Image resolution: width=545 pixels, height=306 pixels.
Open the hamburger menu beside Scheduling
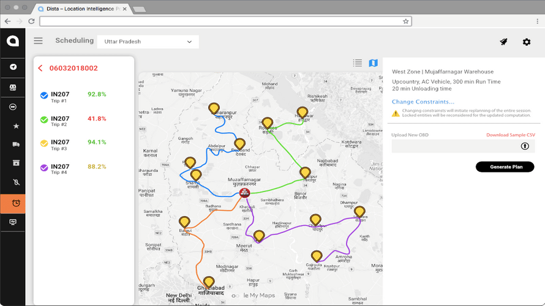(x=39, y=41)
